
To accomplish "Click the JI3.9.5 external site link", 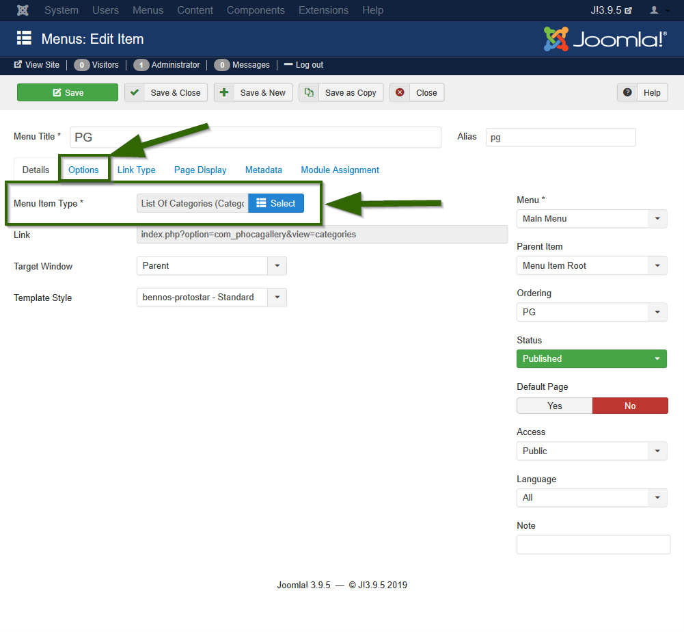I will (611, 10).
